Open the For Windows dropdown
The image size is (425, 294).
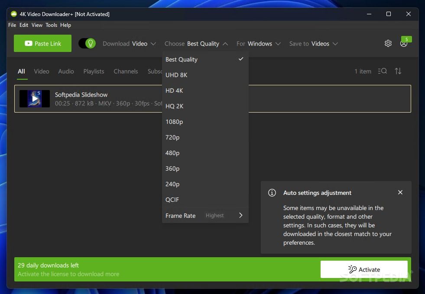coord(258,44)
